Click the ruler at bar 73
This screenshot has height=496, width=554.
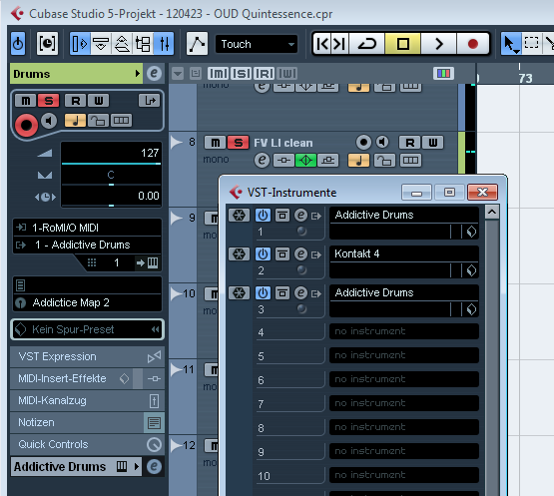pos(525,78)
